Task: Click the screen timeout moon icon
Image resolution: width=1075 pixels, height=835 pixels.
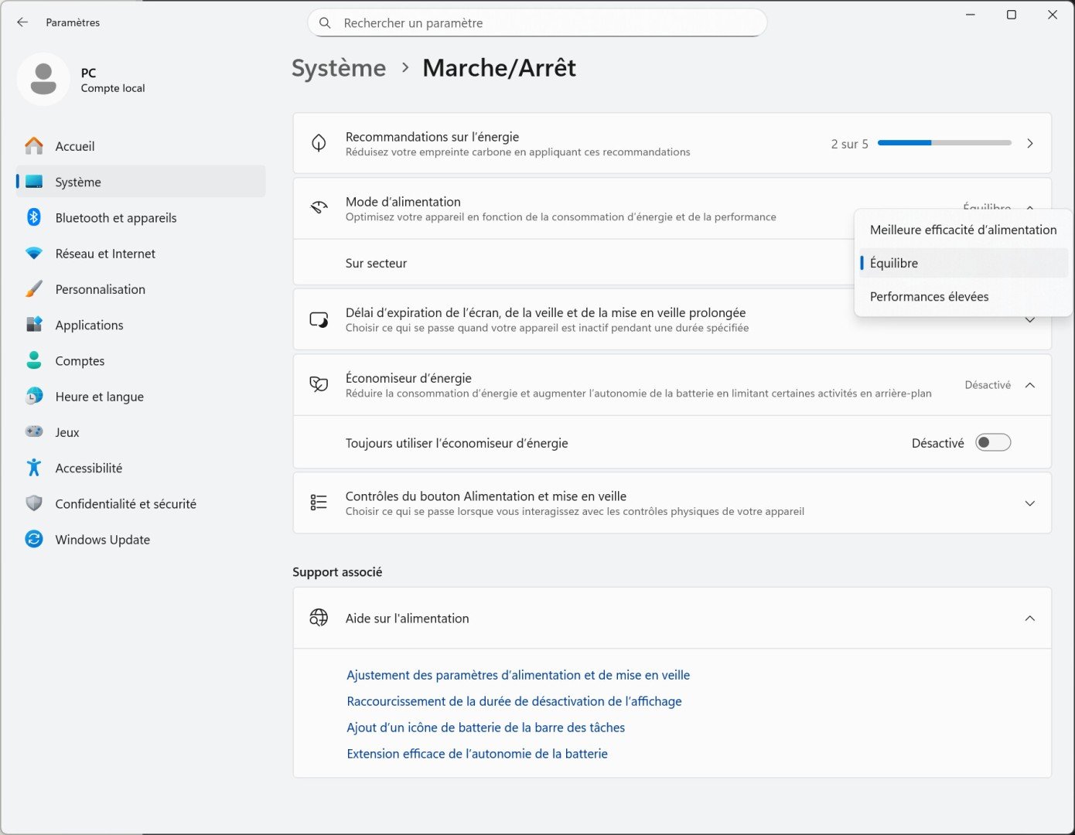Action: point(319,319)
